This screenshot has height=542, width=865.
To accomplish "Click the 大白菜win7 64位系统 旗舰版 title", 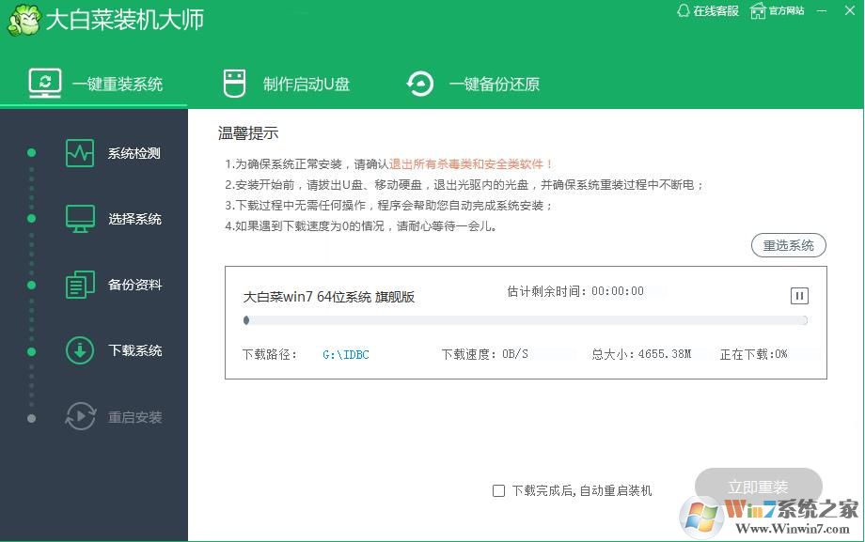I will click(x=329, y=297).
